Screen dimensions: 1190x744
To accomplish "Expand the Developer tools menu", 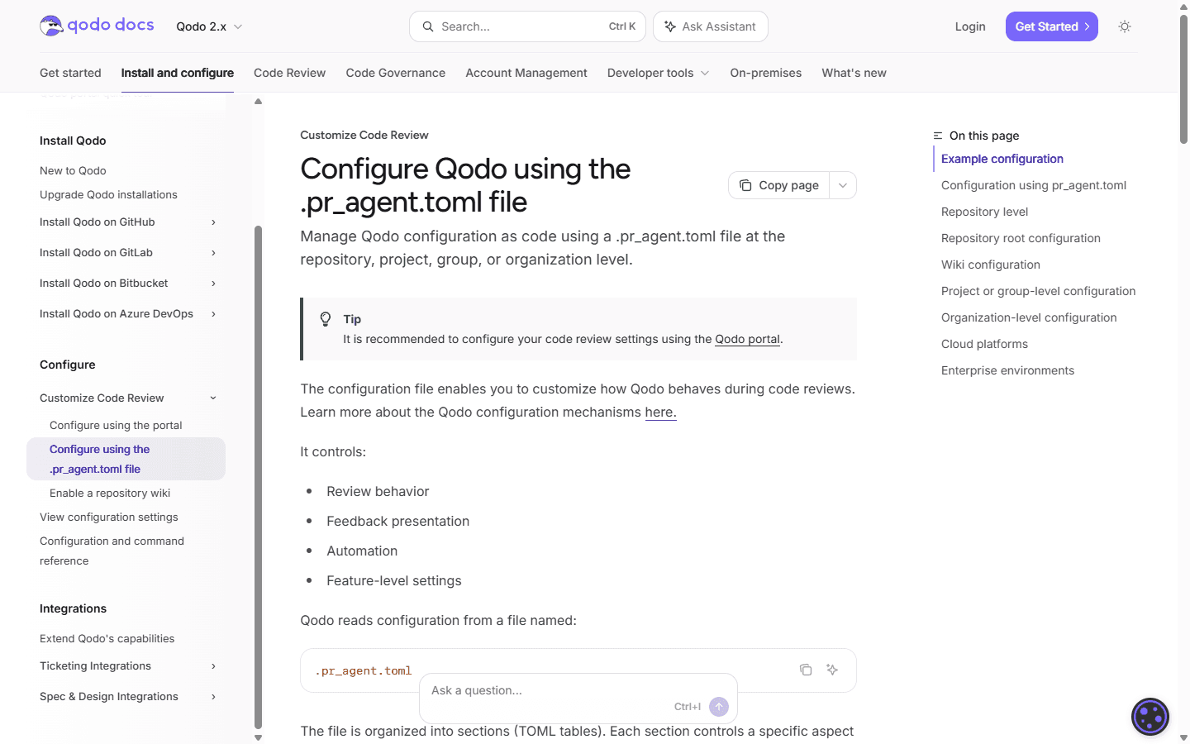I will (x=658, y=73).
